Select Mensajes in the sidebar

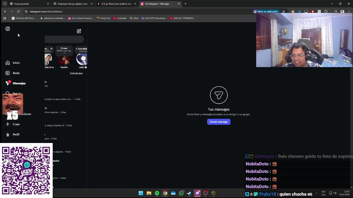pos(16,83)
